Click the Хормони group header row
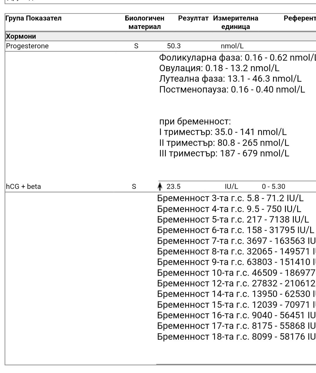The height and width of the screenshot is (373, 316). pyautogui.click(x=21, y=36)
